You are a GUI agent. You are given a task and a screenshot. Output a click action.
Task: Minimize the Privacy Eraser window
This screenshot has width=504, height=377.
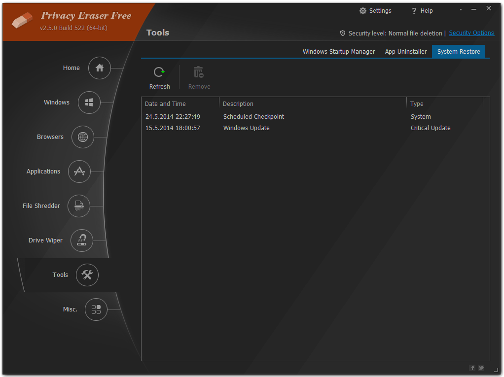474,9
